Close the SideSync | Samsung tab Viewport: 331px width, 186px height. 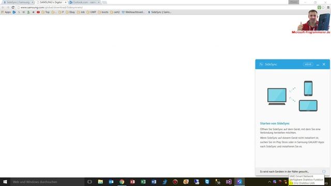point(32,2)
